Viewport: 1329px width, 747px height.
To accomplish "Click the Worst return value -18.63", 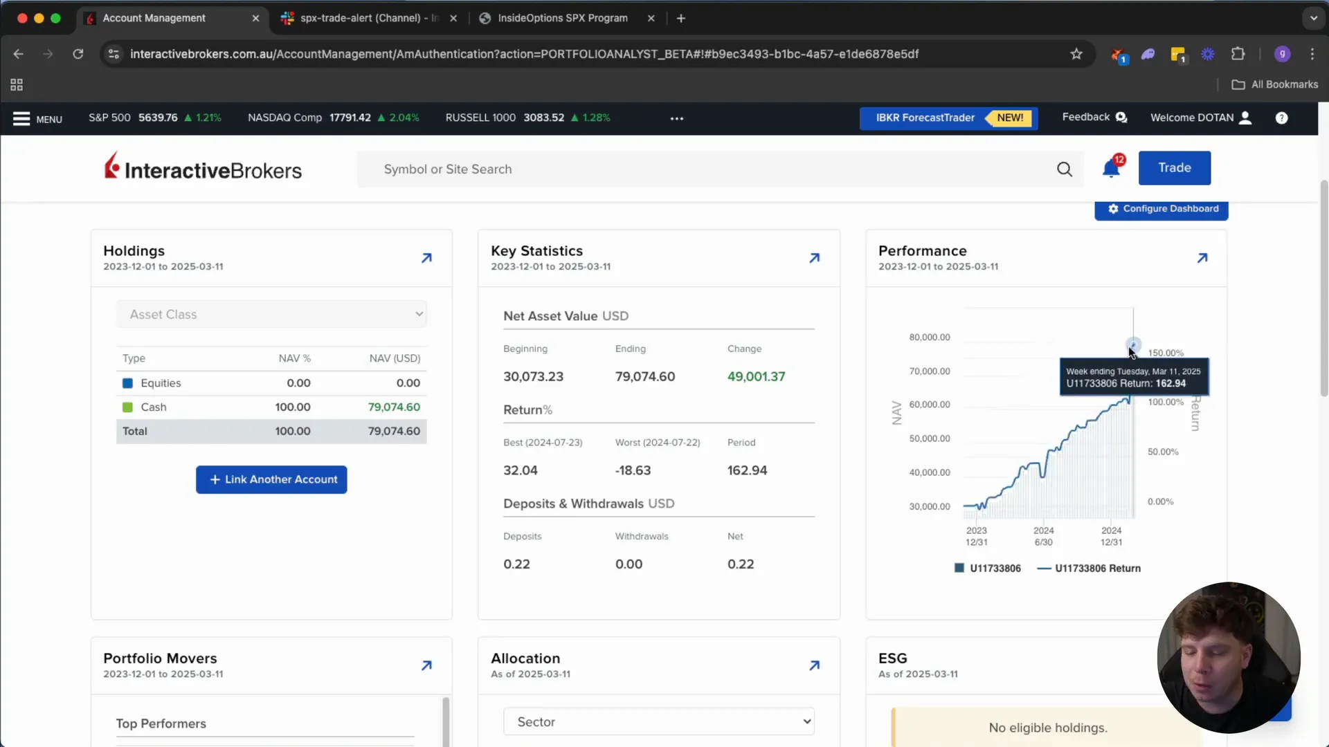I will click(x=633, y=470).
